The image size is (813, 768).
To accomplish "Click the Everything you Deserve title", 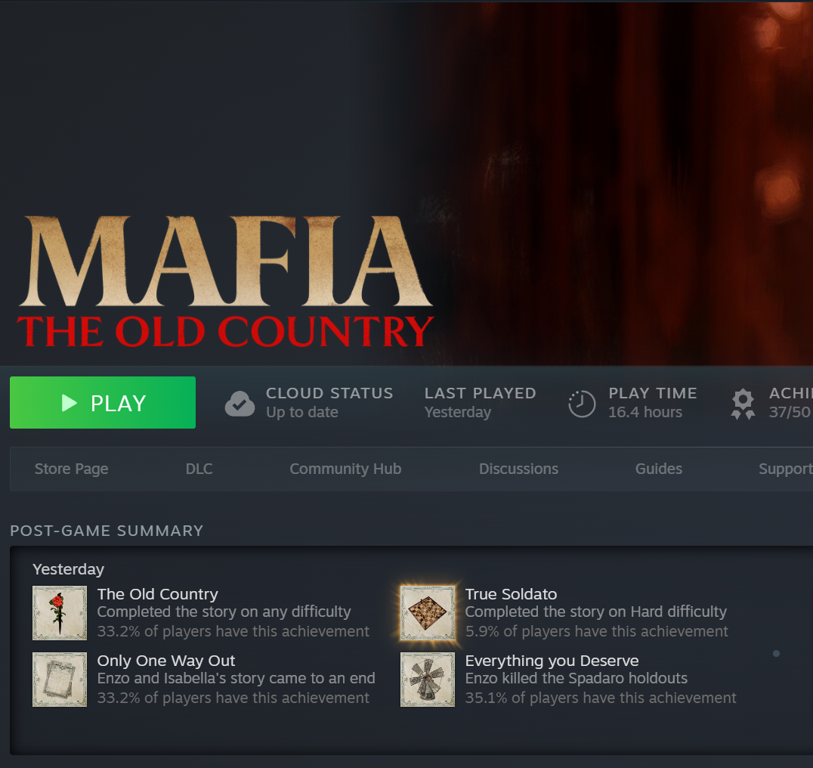I will coord(552,661).
